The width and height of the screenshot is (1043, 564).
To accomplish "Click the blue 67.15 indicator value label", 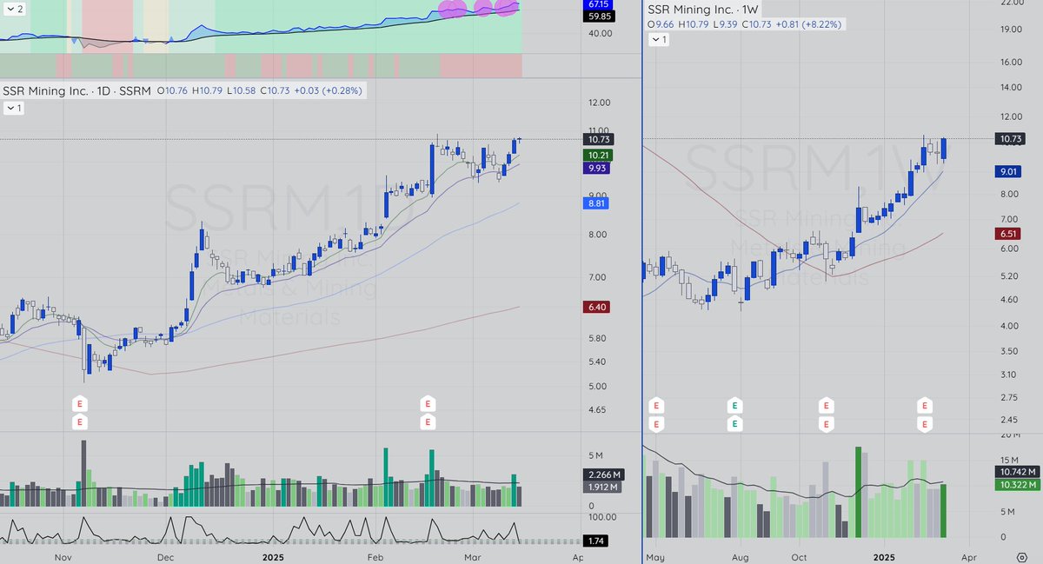I will pos(599,4).
